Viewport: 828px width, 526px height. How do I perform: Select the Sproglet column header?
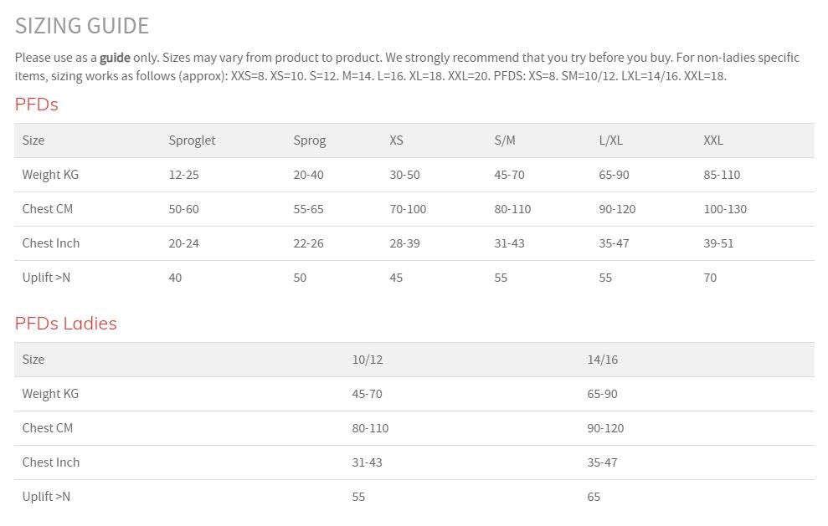click(192, 140)
